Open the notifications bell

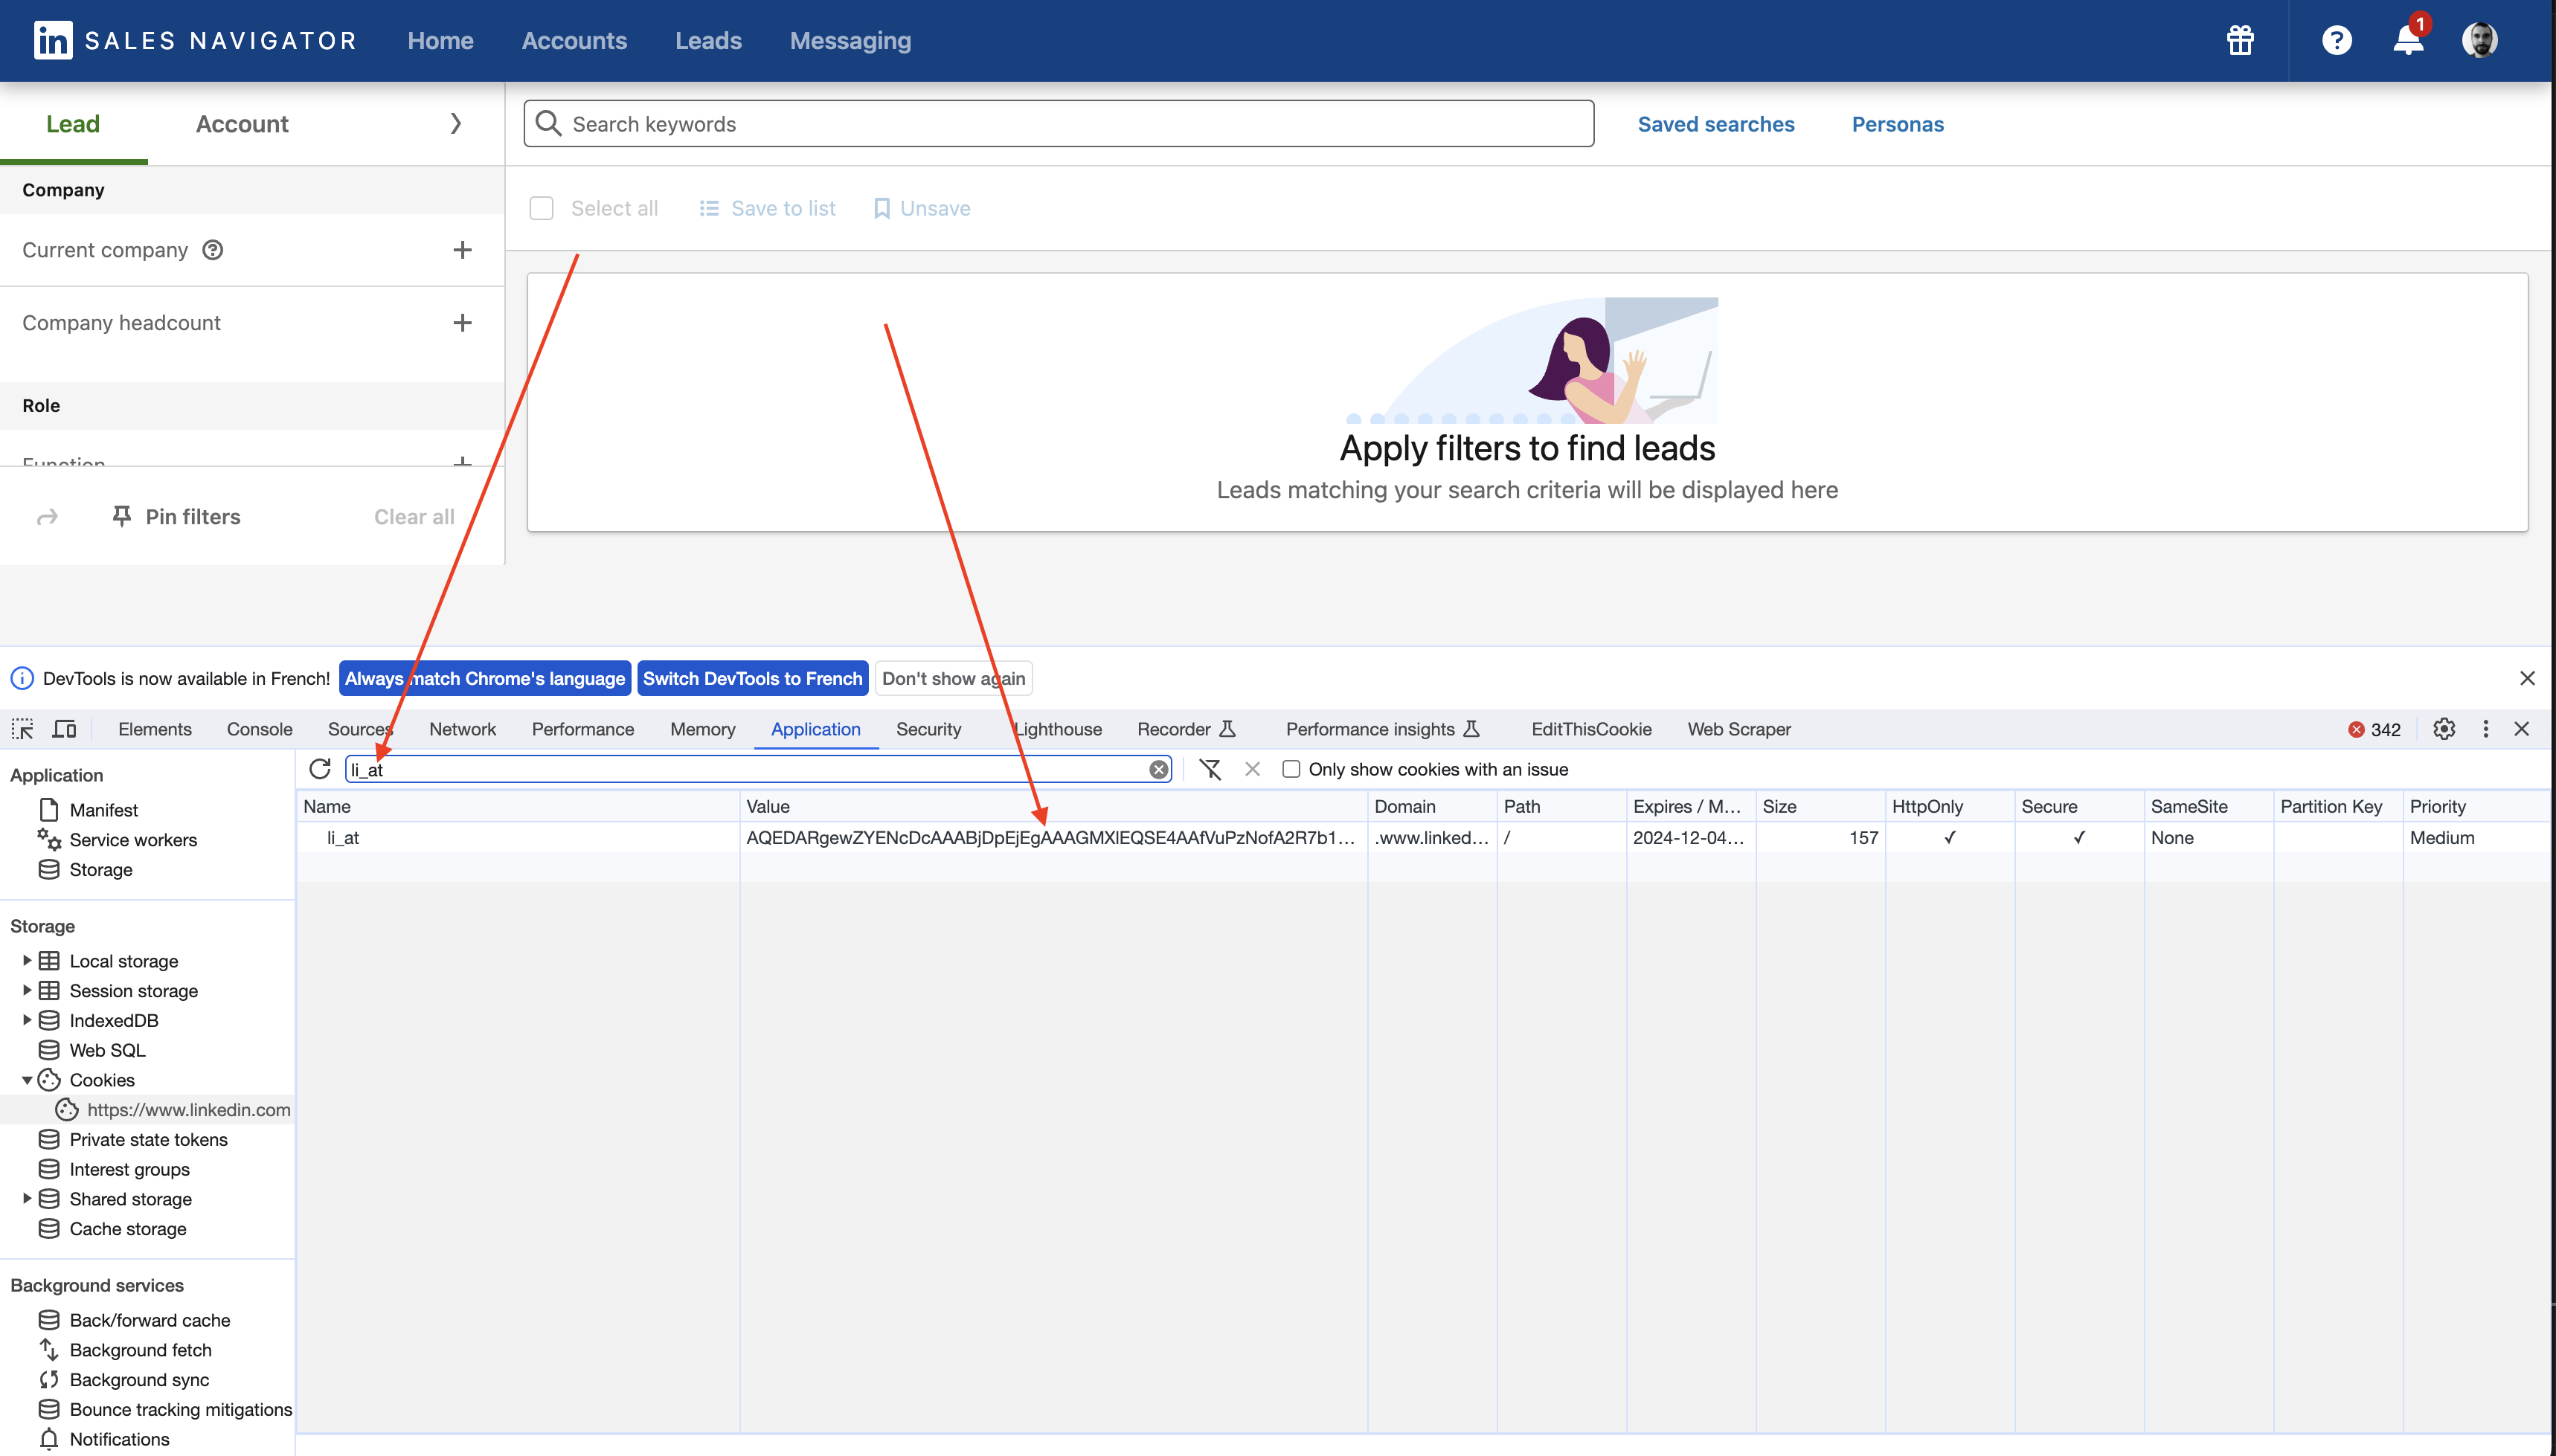2408,41
